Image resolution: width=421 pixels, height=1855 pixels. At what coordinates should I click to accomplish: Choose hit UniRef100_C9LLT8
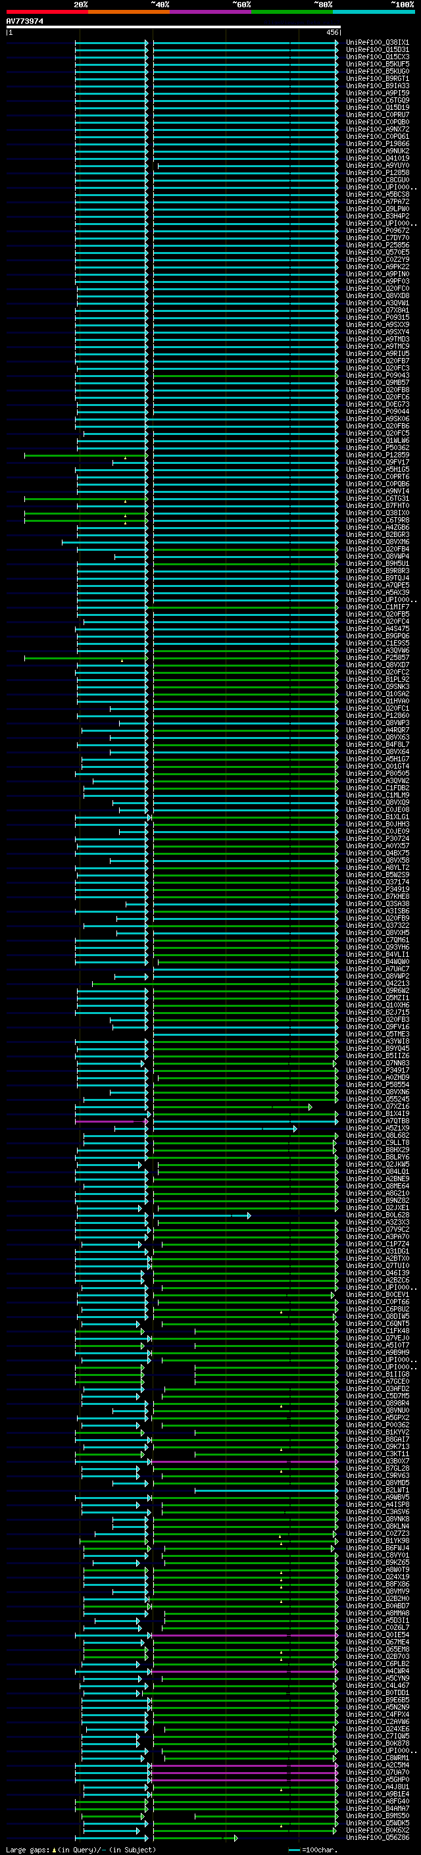pyautogui.click(x=377, y=1143)
